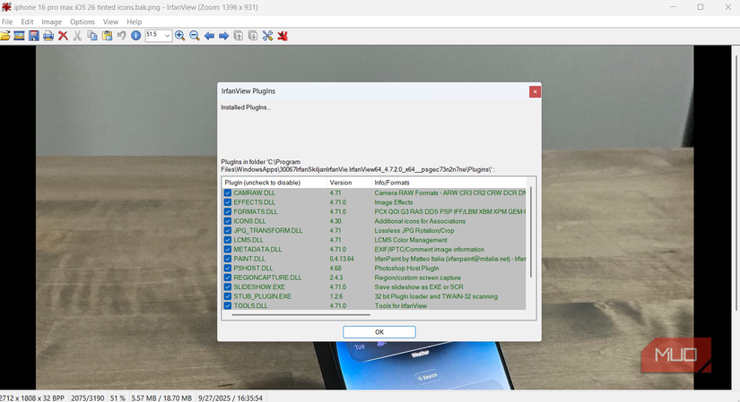Disable the PAINT.DLL plugin checkbox
The height and width of the screenshot is (402, 740).
228,259
